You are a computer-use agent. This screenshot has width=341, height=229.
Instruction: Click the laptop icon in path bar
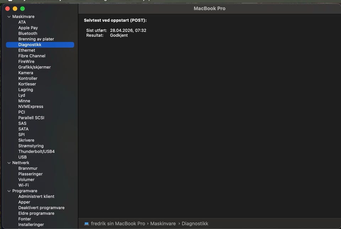coord(86,224)
